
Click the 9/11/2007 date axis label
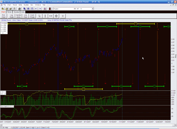tap(87, 122)
